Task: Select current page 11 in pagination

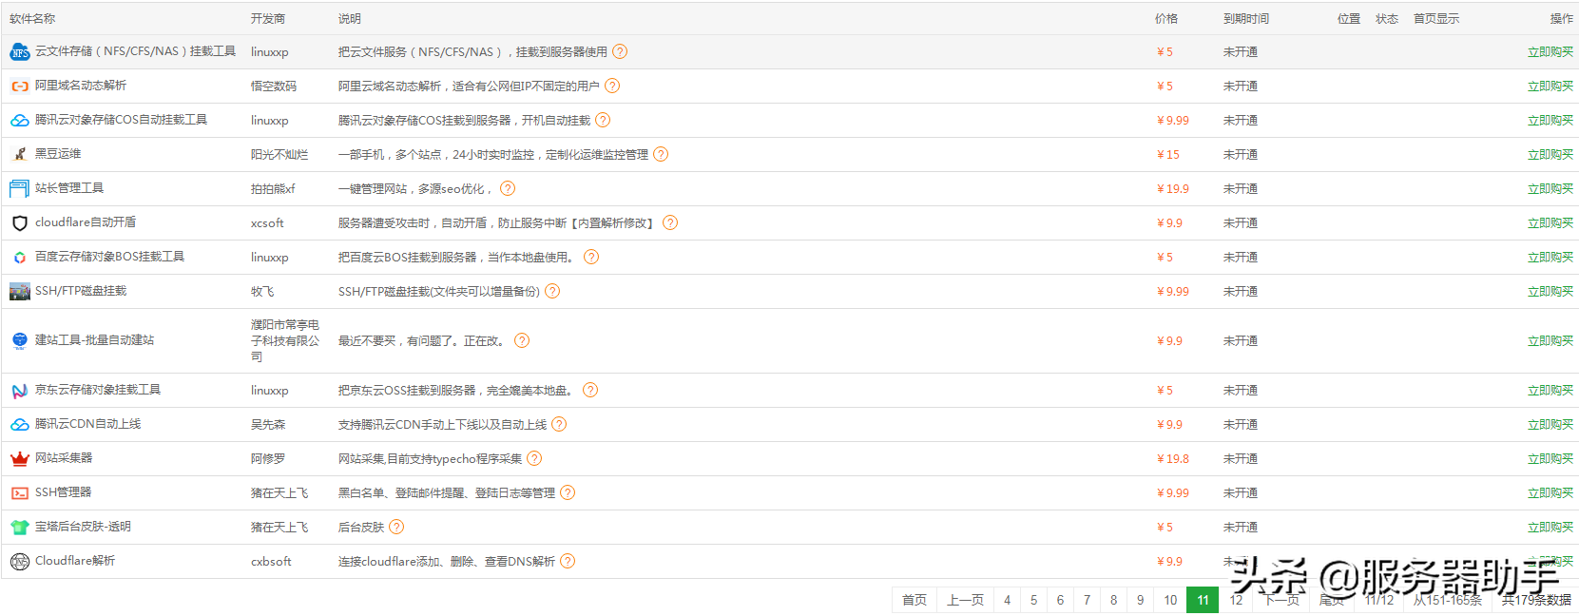Action: tap(1203, 600)
